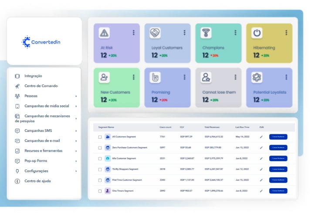Click the Campanhas SMS chat icon

(x=17, y=131)
